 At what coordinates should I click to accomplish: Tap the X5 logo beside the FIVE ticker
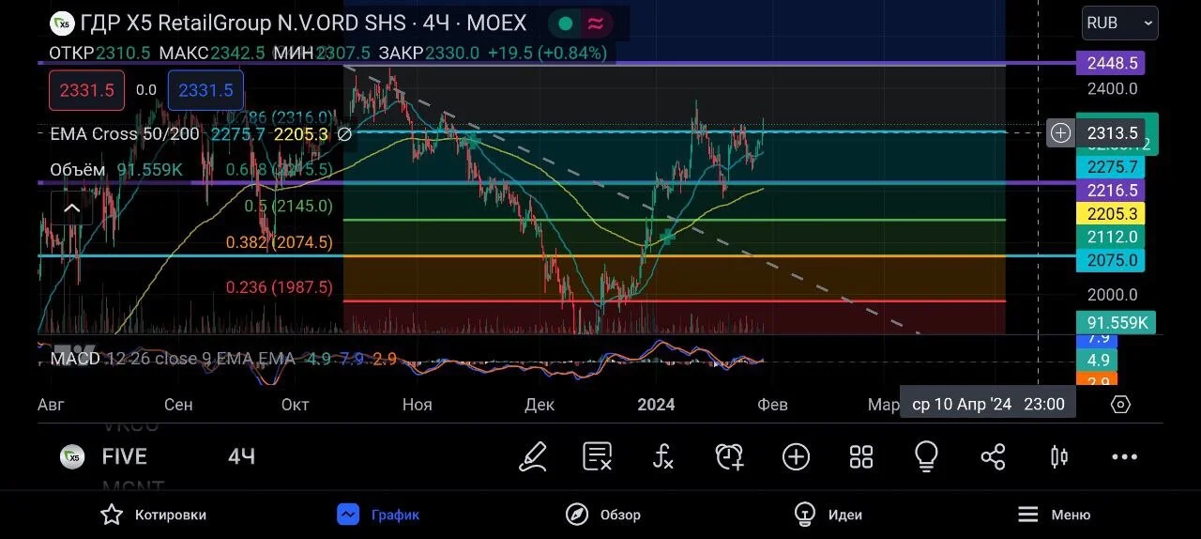(x=72, y=456)
